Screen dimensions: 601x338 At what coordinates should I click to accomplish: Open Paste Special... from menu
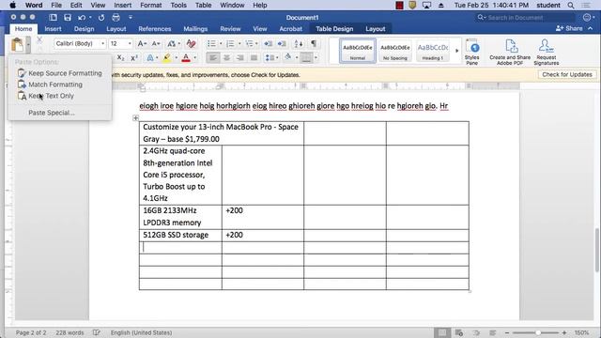pos(52,113)
